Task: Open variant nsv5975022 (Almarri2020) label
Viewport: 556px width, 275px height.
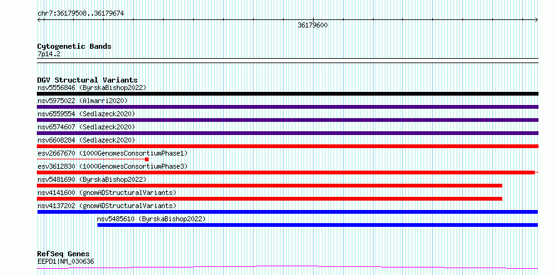Action: pyautogui.click(x=82, y=101)
